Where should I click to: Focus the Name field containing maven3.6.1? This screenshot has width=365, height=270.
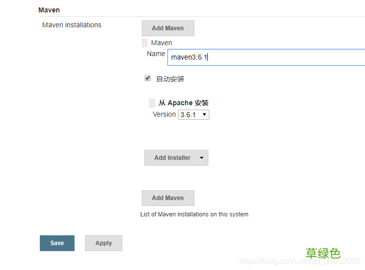pyautogui.click(x=266, y=57)
